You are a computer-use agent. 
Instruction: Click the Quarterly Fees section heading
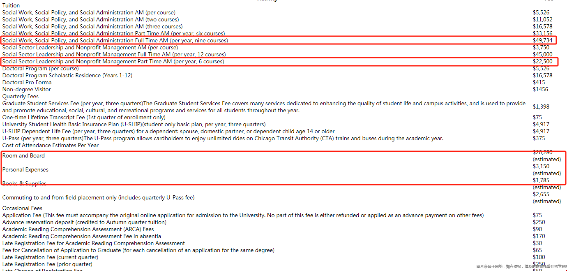click(21, 96)
